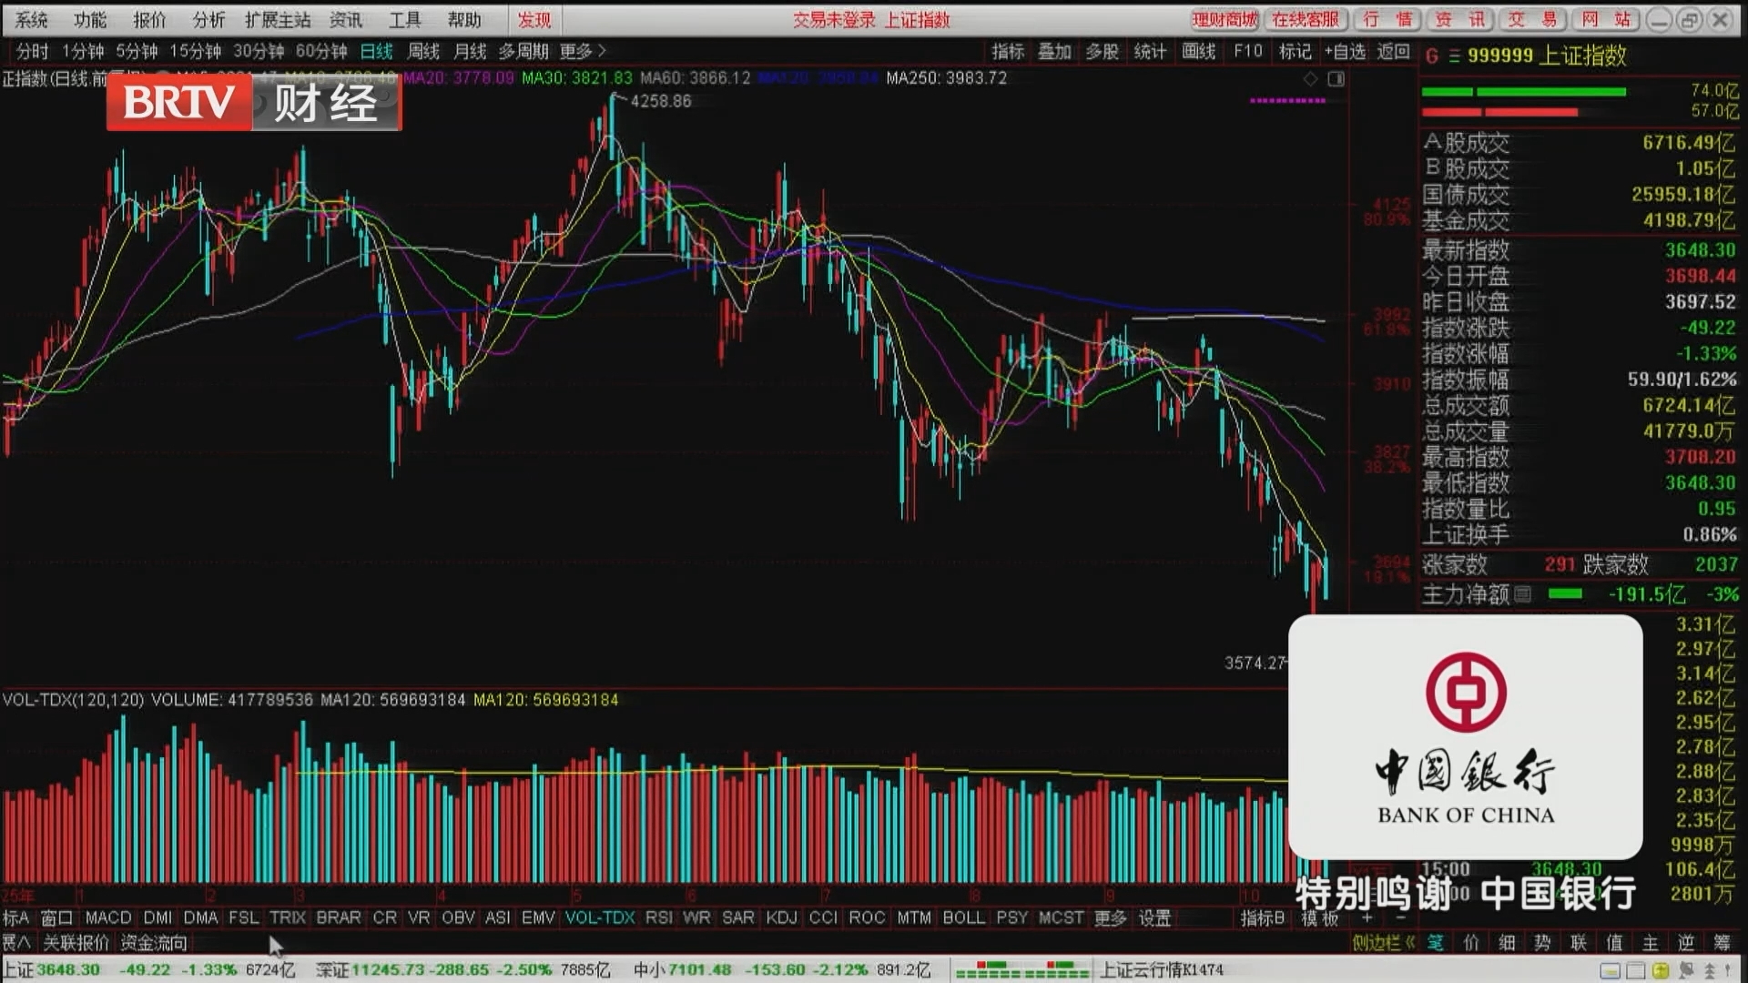Screen dimensions: 1748x983
Task: Open the 工具 menu
Action: click(405, 20)
